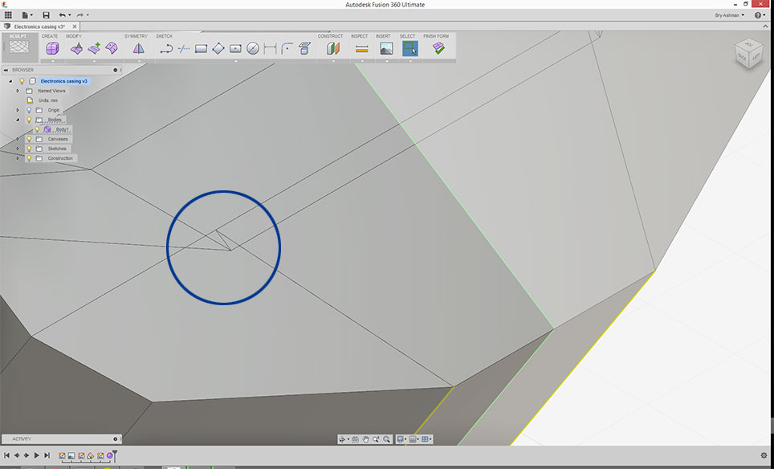Open the Construct offset plane tool
The width and height of the screenshot is (774, 469).
(x=333, y=48)
